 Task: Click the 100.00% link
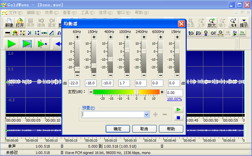[174, 99]
